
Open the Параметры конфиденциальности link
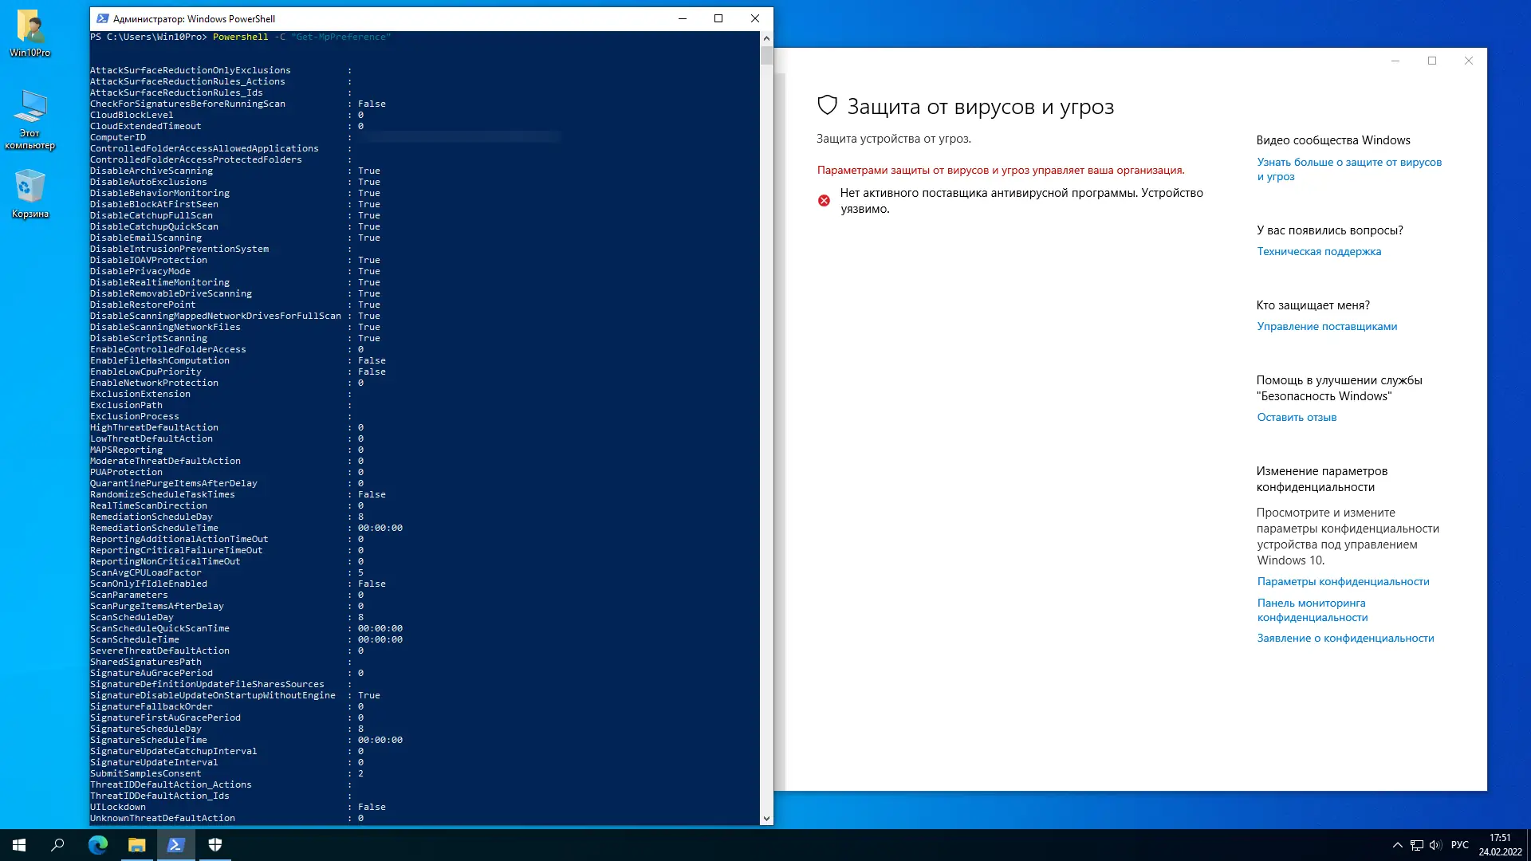[1343, 581]
